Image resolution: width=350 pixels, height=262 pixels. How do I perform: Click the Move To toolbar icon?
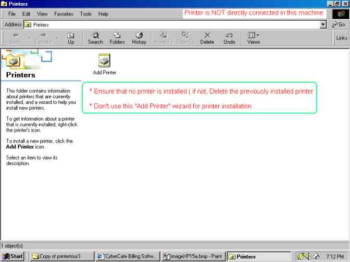coord(163,38)
